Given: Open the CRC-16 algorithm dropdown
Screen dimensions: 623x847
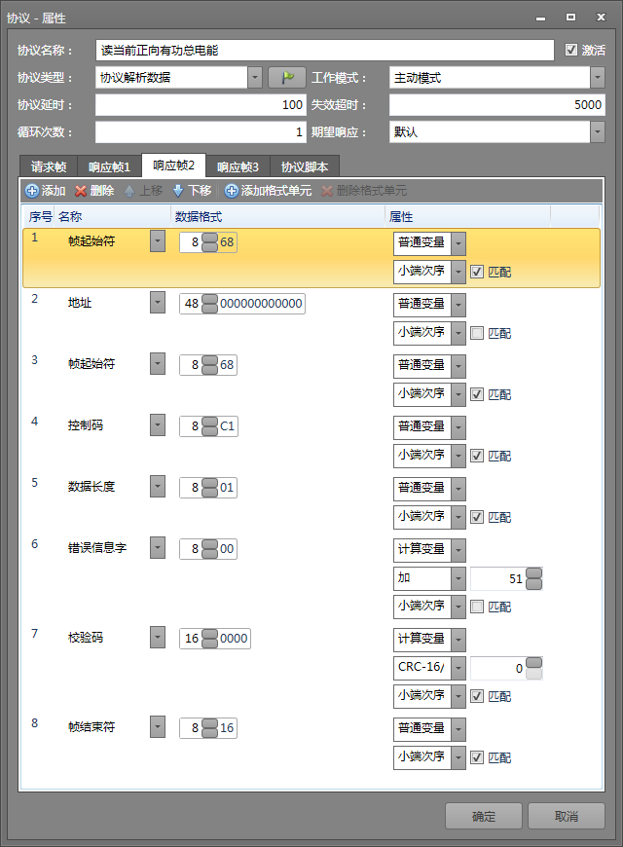Looking at the screenshot, I should coord(458,668).
